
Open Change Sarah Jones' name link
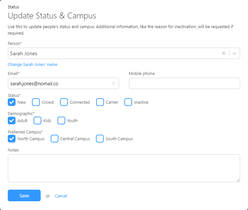[33, 64]
